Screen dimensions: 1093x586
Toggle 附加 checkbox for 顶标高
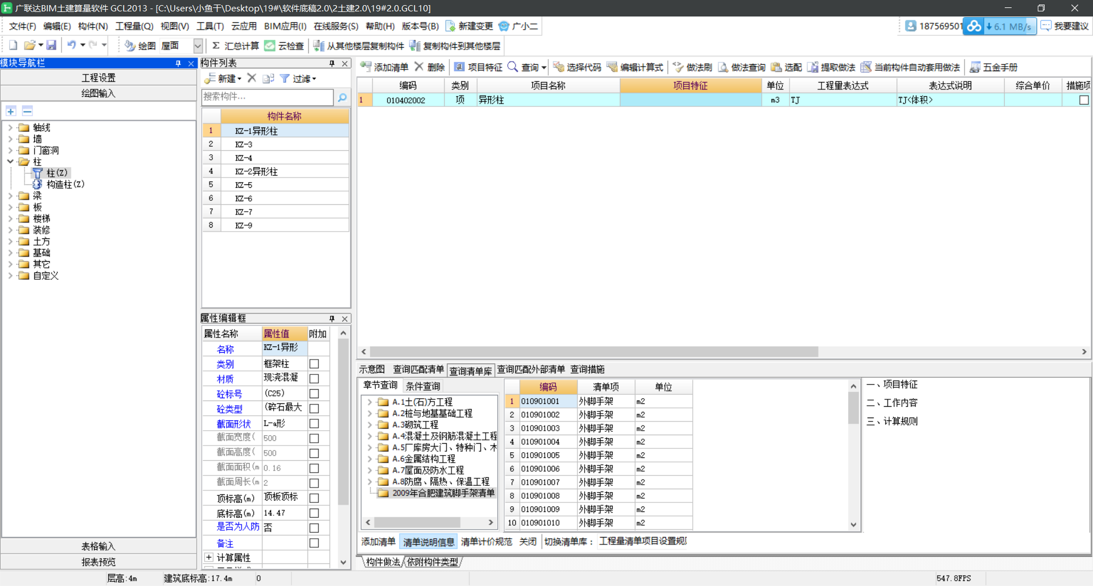click(x=314, y=498)
